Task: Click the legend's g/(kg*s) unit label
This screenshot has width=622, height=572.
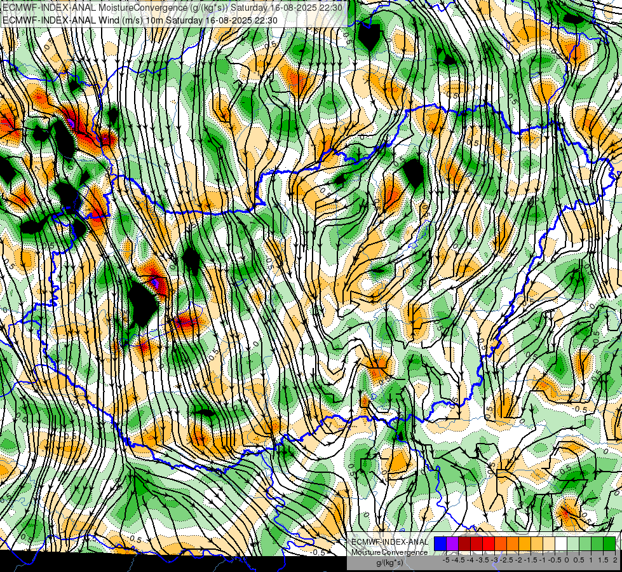Action: pyautogui.click(x=390, y=562)
